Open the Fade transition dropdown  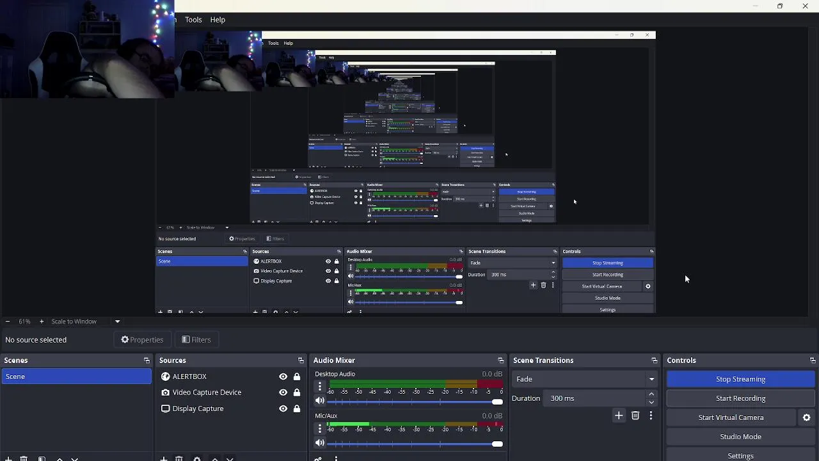click(585, 379)
